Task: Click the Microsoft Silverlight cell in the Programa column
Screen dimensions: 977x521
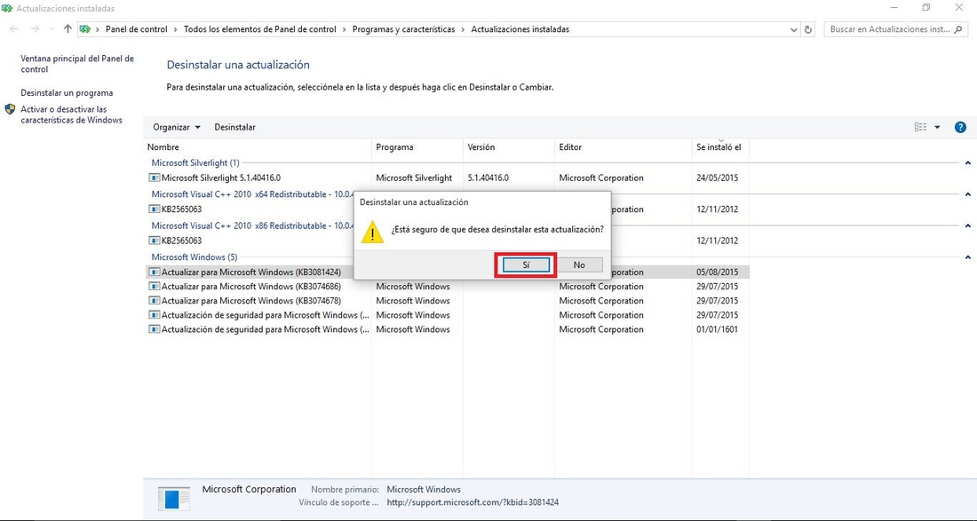Action: coord(415,178)
